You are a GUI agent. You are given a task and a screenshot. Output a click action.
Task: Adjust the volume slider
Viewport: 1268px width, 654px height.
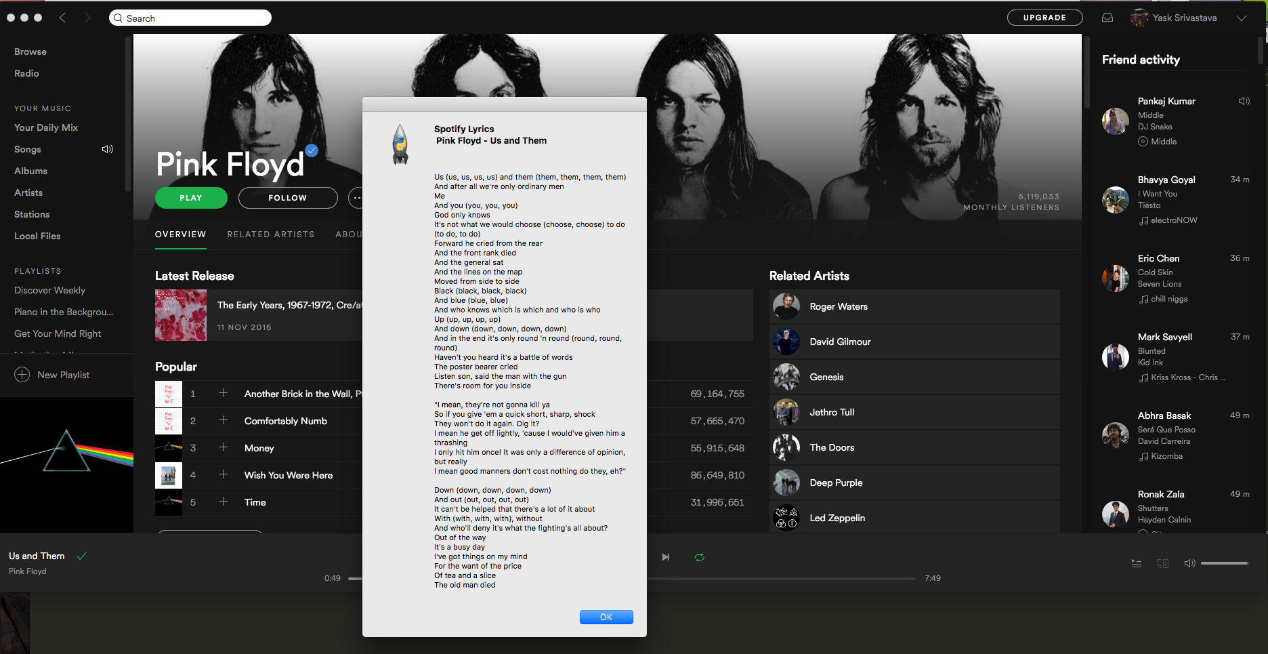(1225, 563)
